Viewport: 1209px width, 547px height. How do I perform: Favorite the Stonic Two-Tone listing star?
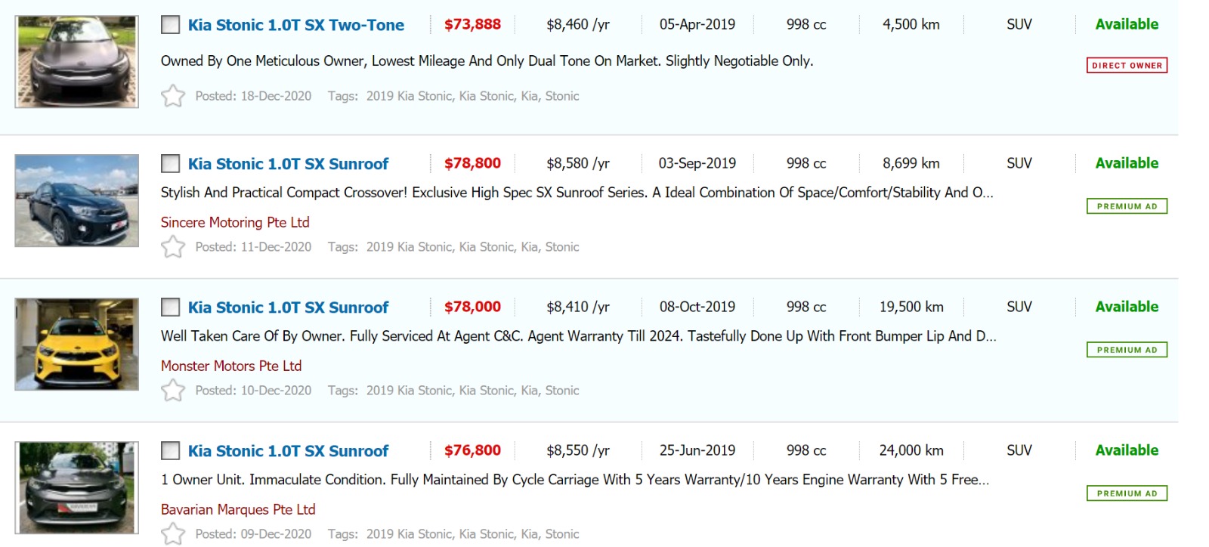173,96
